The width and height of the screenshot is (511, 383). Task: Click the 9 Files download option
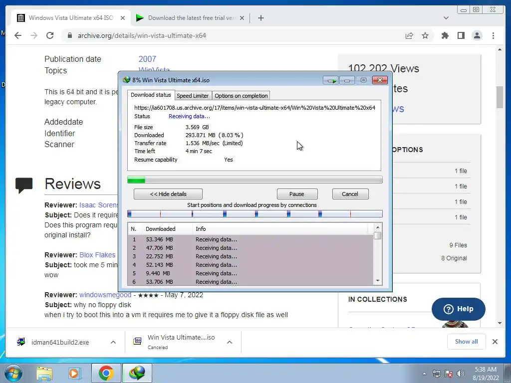pos(458,245)
